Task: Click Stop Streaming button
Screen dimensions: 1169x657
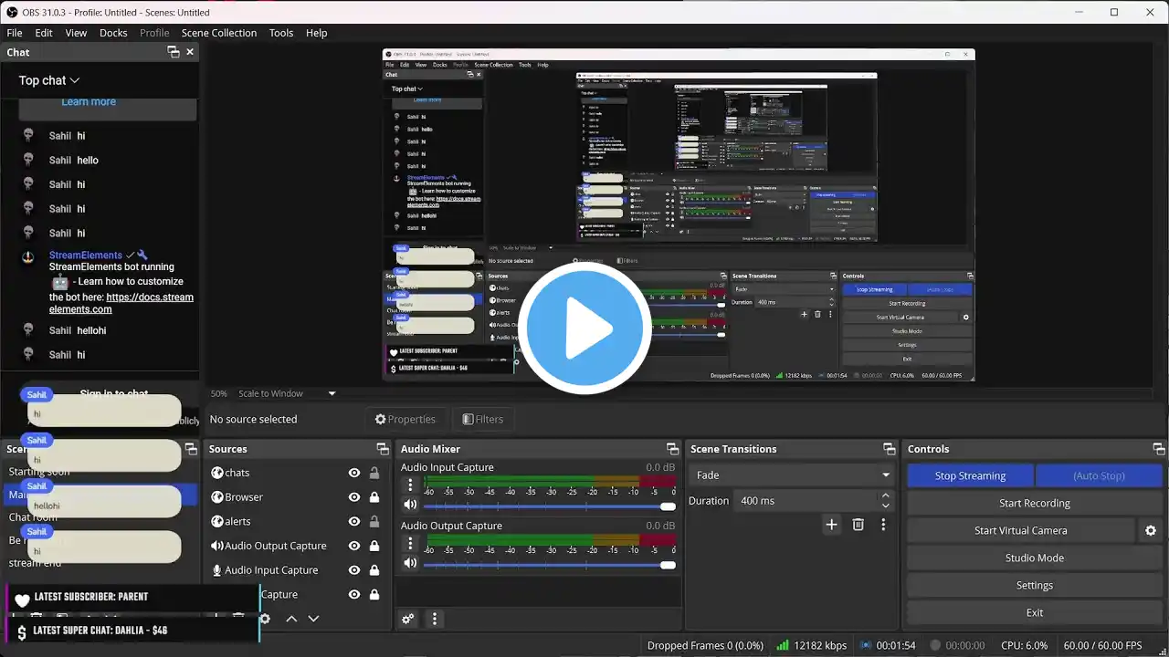Action: click(970, 475)
